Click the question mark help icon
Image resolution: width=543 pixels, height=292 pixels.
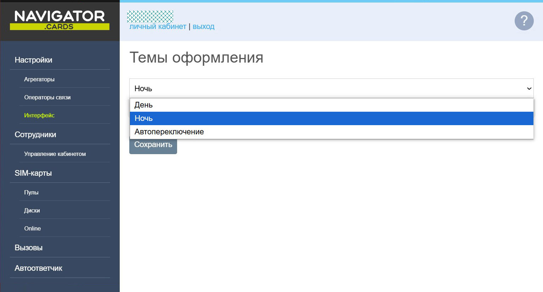pyautogui.click(x=524, y=21)
